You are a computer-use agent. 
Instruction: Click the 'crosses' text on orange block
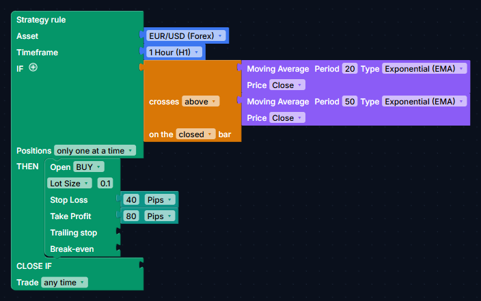tap(164, 102)
